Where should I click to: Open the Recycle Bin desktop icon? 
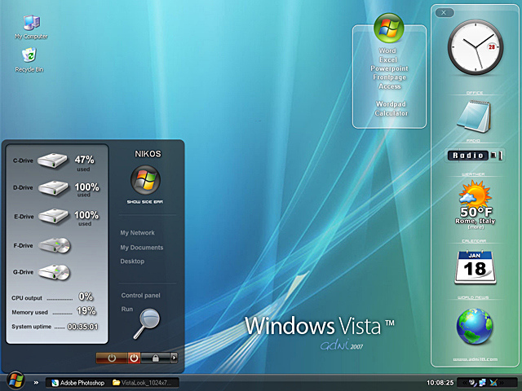click(29, 60)
